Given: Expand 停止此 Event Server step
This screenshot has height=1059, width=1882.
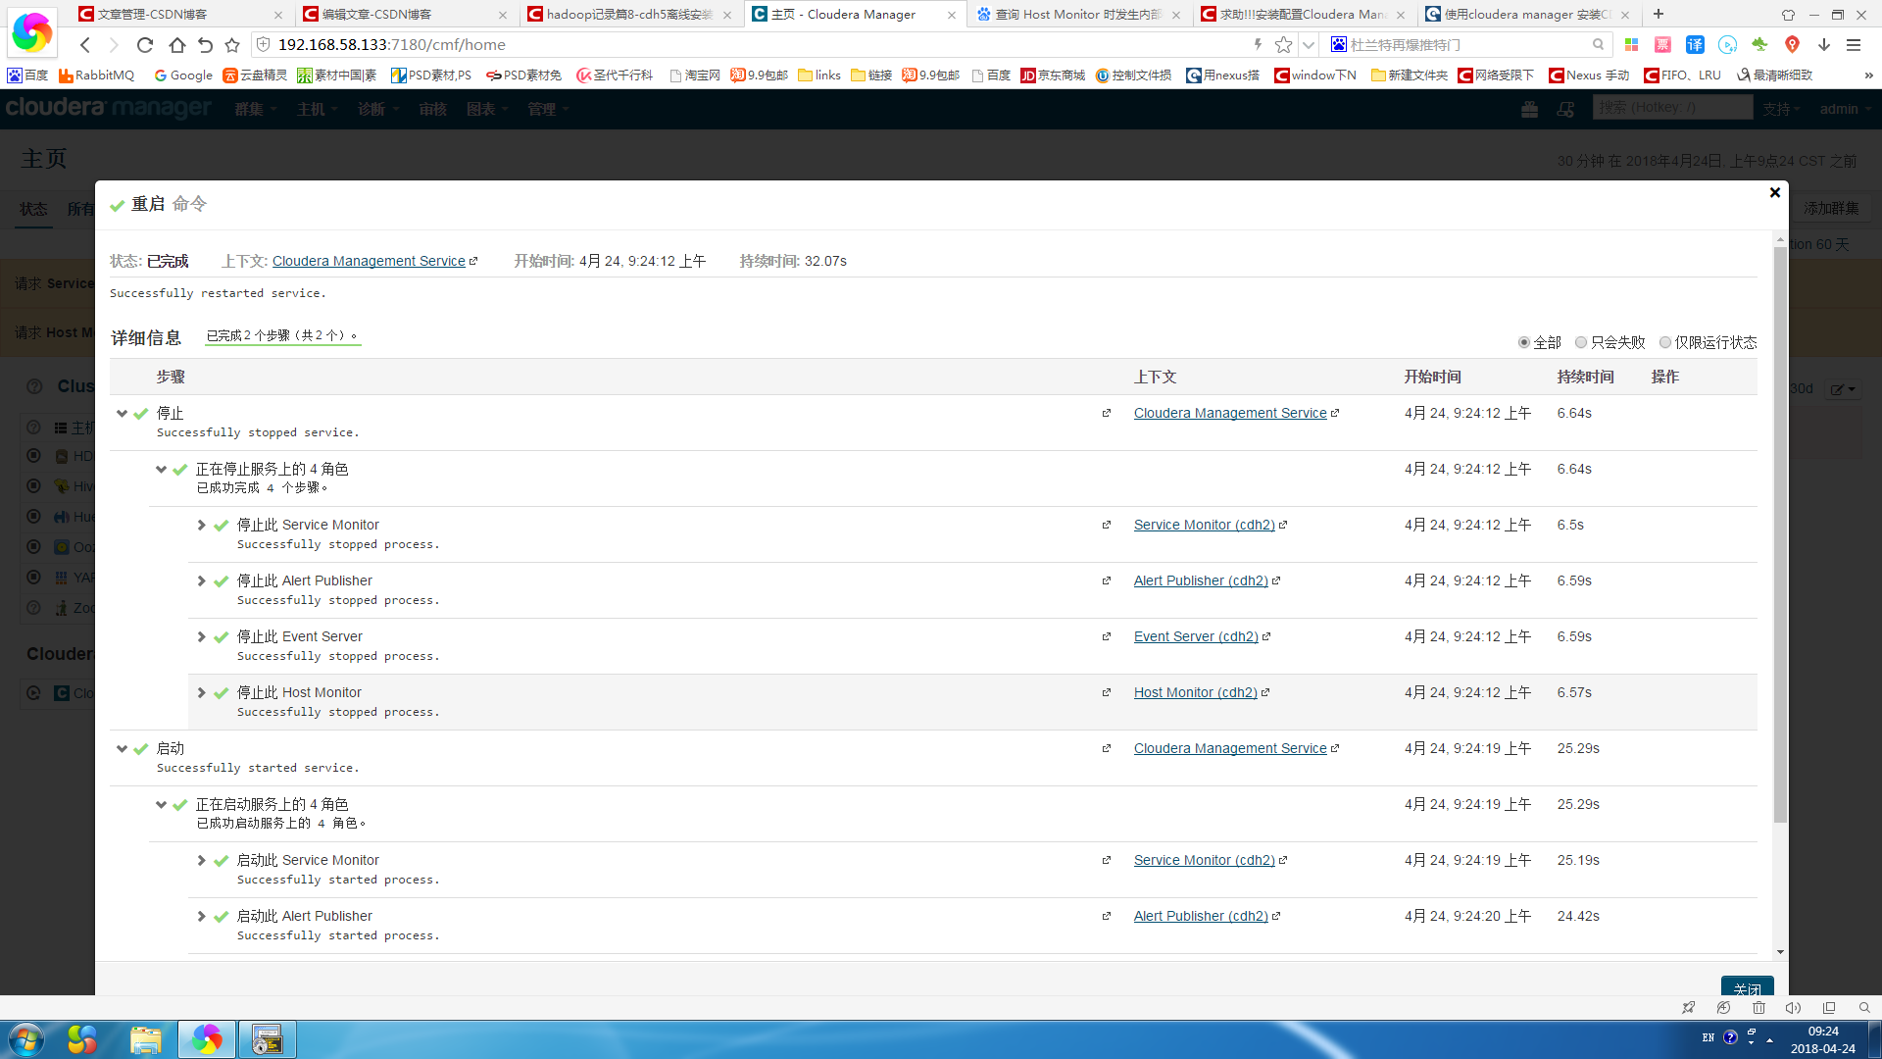Looking at the screenshot, I should [x=201, y=637].
